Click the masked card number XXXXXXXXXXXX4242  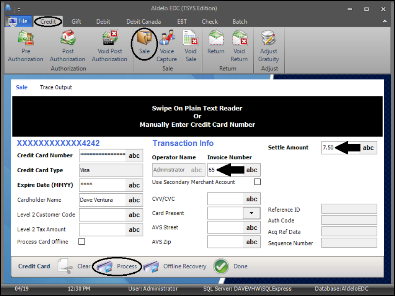click(x=58, y=143)
